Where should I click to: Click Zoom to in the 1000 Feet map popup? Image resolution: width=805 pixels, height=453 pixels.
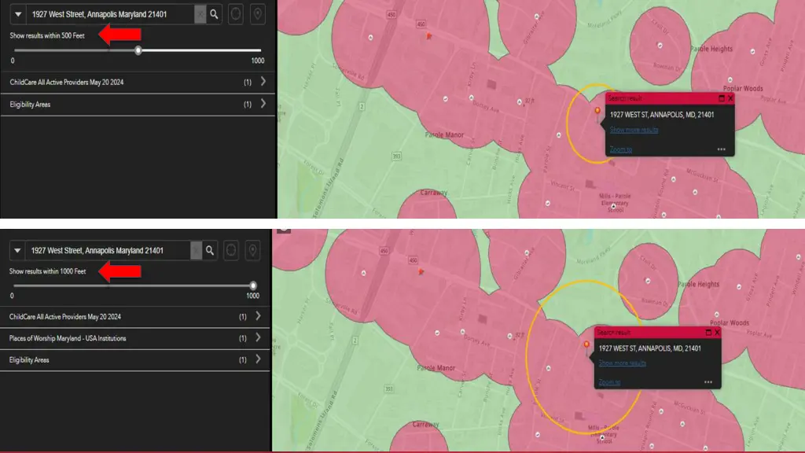tap(609, 382)
